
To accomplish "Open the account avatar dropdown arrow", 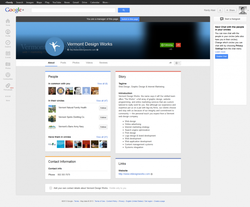I will tap(248, 10).
